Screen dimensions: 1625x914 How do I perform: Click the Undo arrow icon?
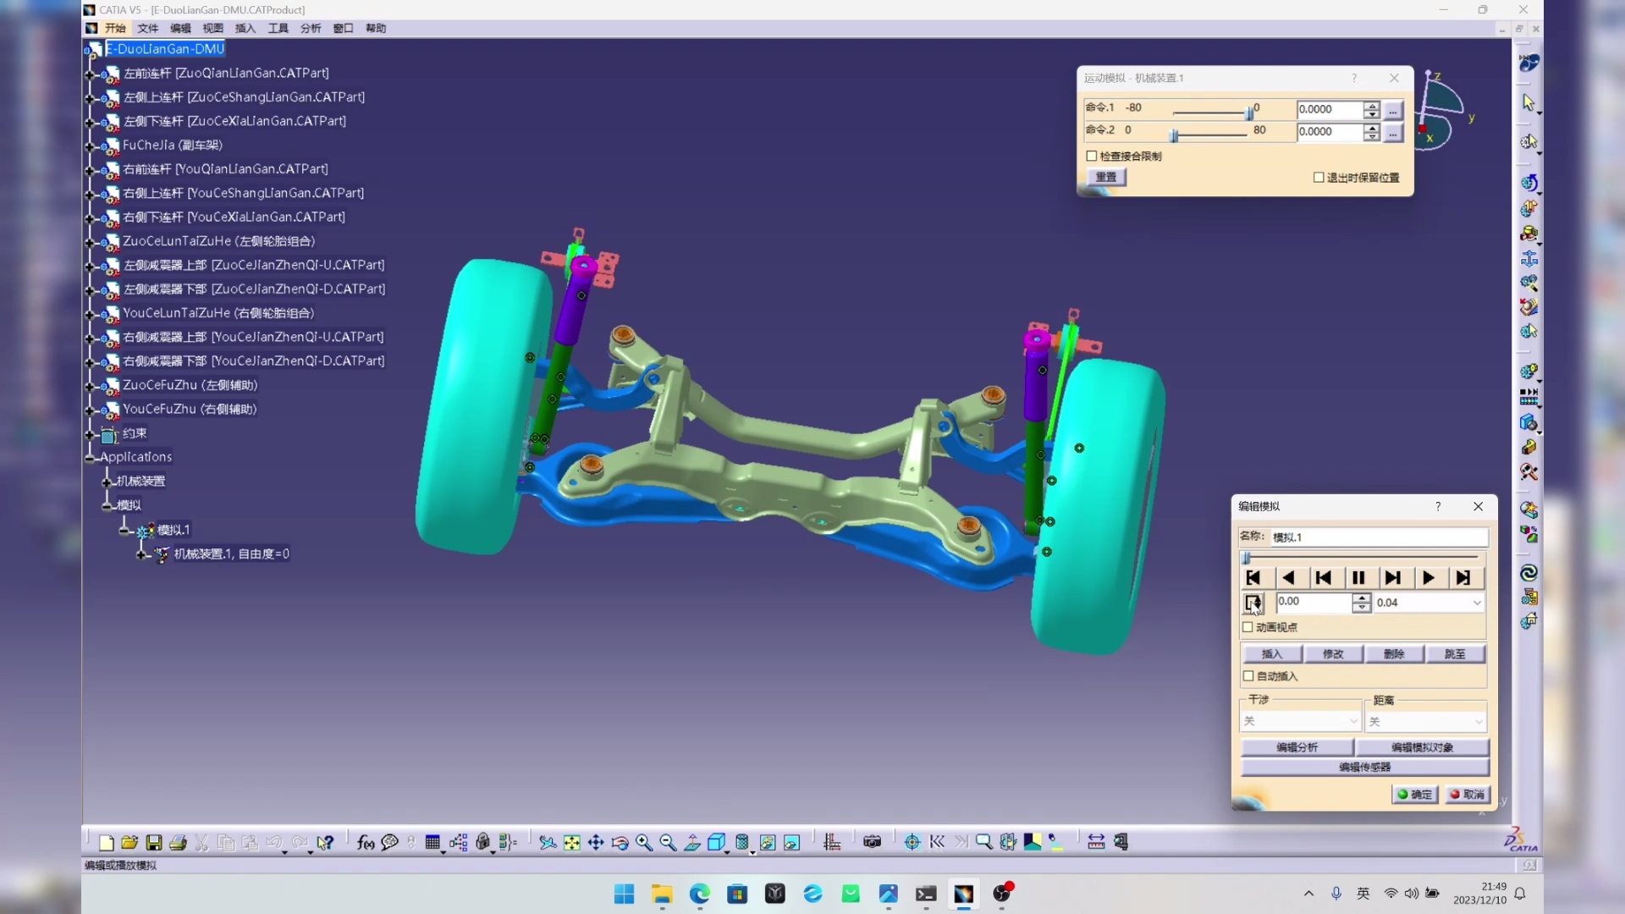tap(273, 842)
